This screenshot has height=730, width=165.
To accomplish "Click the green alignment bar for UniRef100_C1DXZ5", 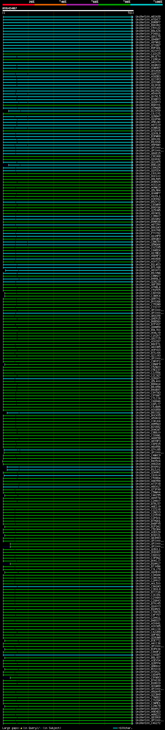I will pos(68,54).
